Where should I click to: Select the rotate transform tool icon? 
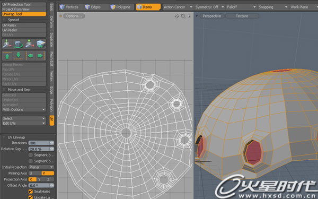click(18, 44)
